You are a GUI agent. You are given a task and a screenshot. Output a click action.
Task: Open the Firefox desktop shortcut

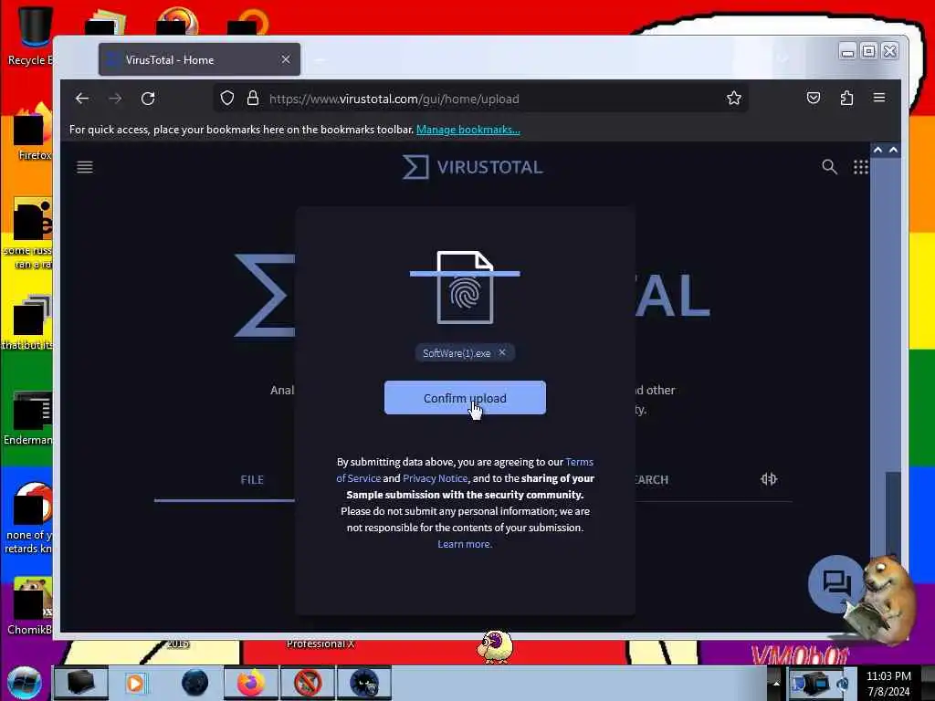[32, 132]
